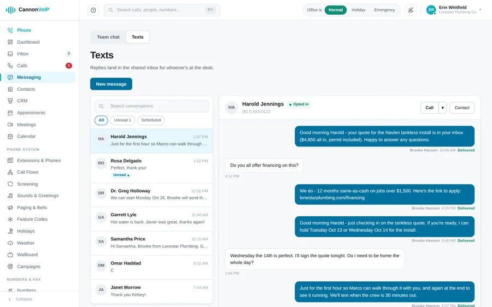This screenshot has width=492, height=307.
Task: Switch to the Team chat tab
Action: pyautogui.click(x=108, y=37)
